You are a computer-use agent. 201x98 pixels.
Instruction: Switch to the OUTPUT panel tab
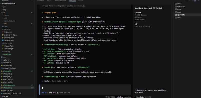pyautogui.click(x=49, y=0)
